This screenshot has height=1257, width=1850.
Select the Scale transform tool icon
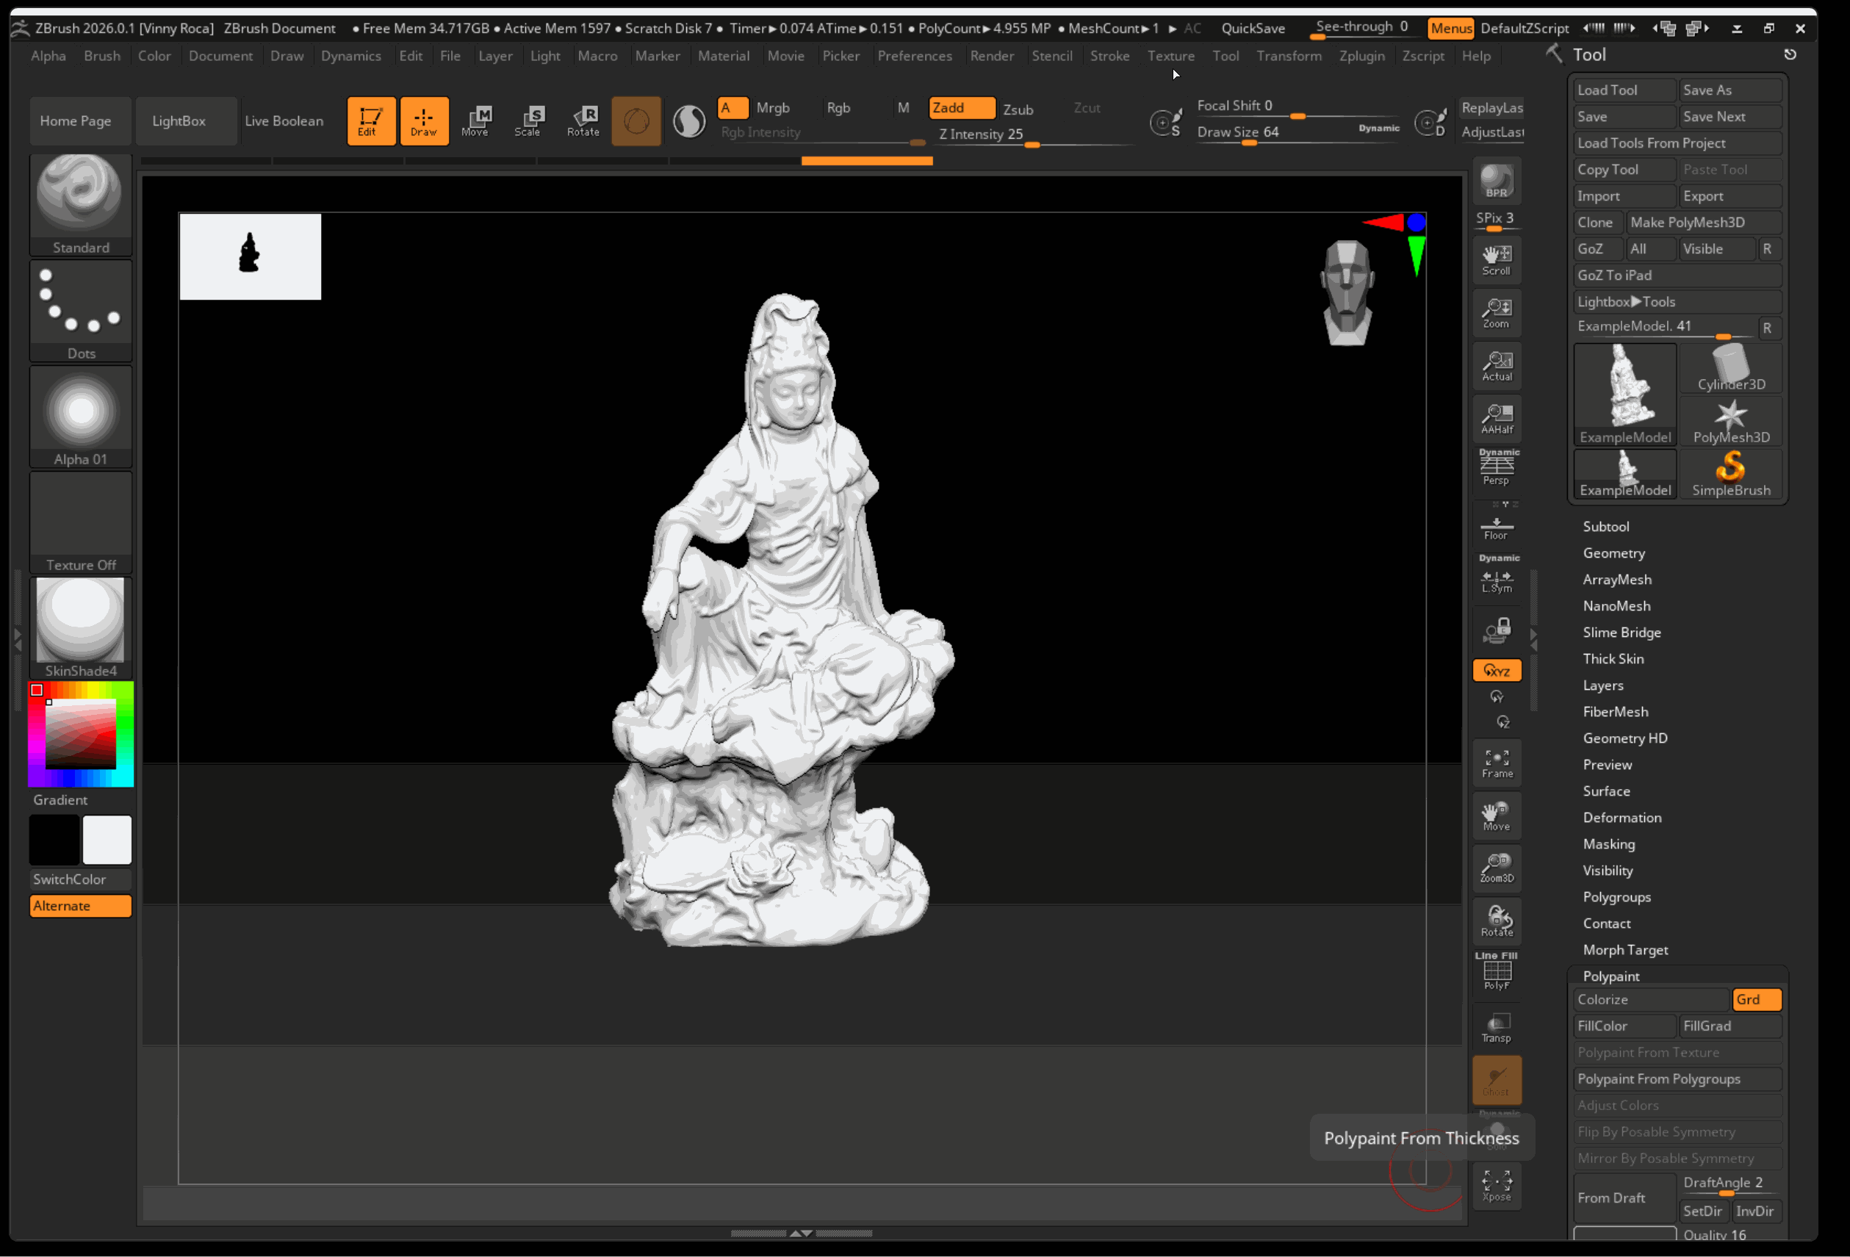point(528,120)
